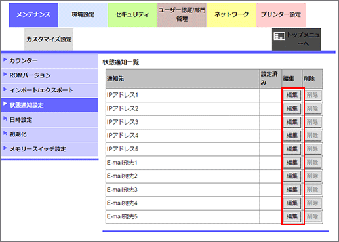The height and width of the screenshot is (242, 339).
Task: Select the ユーザー認証/部門管理 tab
Action: coord(182,15)
